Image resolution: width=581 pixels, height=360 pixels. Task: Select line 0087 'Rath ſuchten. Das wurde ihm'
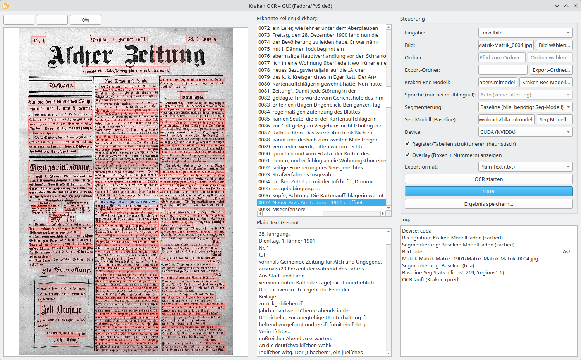[x=321, y=133]
